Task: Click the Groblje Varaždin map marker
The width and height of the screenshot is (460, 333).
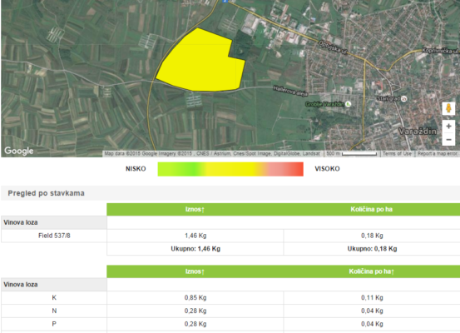Action: (x=348, y=104)
